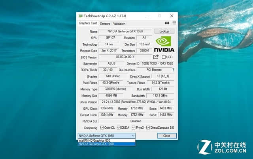Click the Bus Interface question mark
This screenshot has height=159, width=253.
point(173,70)
